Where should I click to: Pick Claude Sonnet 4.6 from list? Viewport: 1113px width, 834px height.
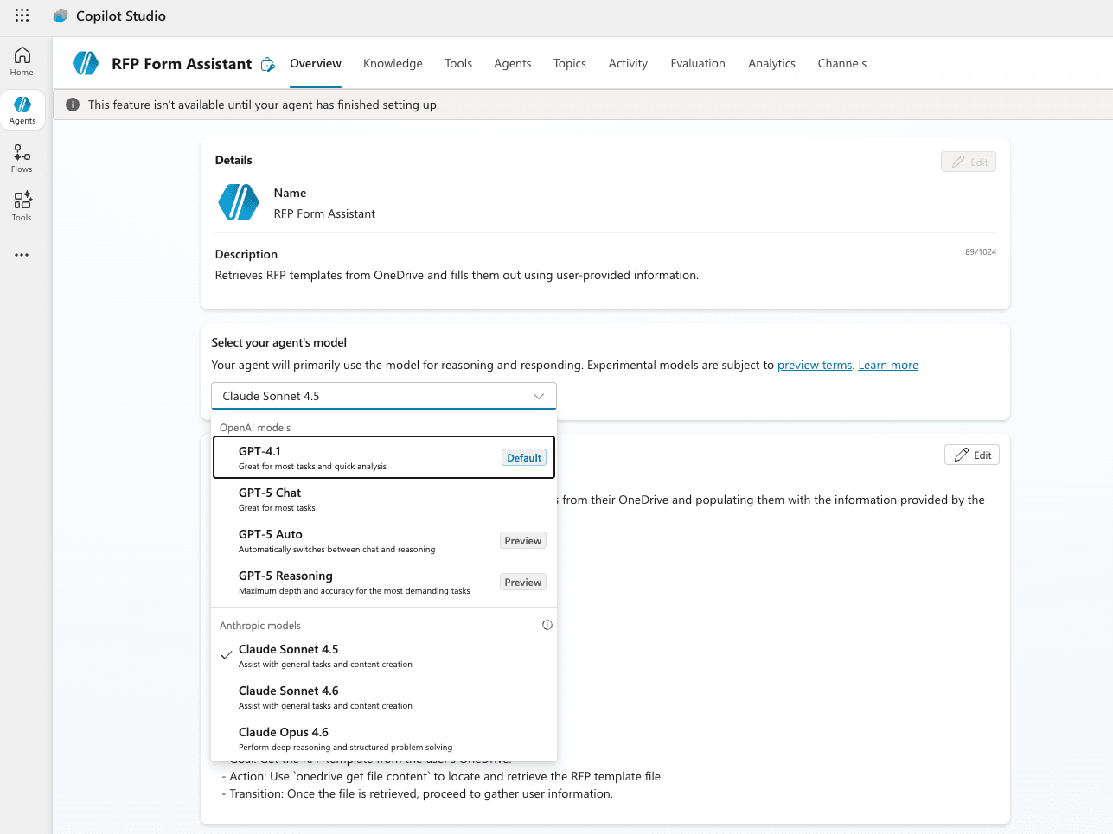384,697
